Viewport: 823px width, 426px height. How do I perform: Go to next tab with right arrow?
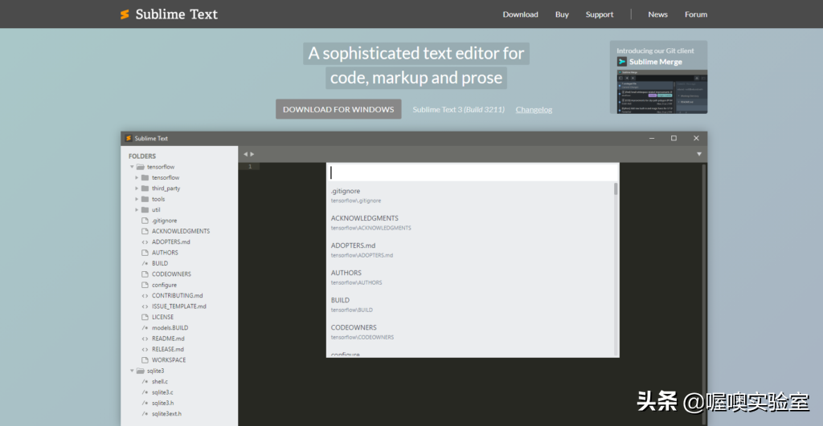pos(252,154)
